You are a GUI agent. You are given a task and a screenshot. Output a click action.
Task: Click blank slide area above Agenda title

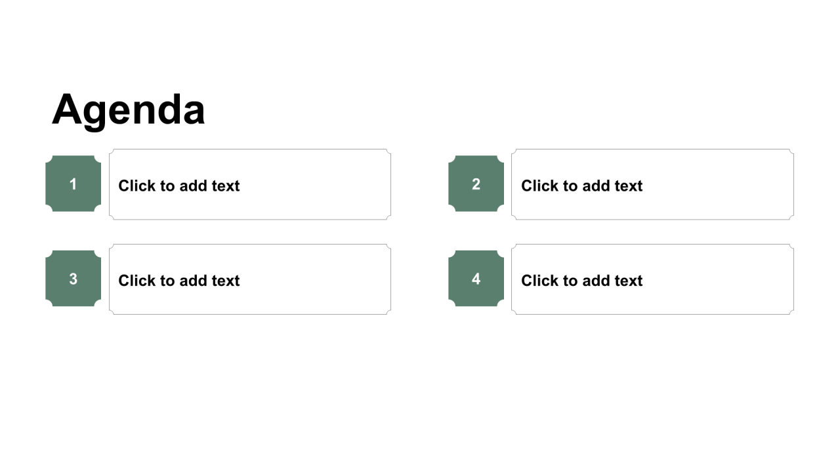pyautogui.click(x=420, y=39)
